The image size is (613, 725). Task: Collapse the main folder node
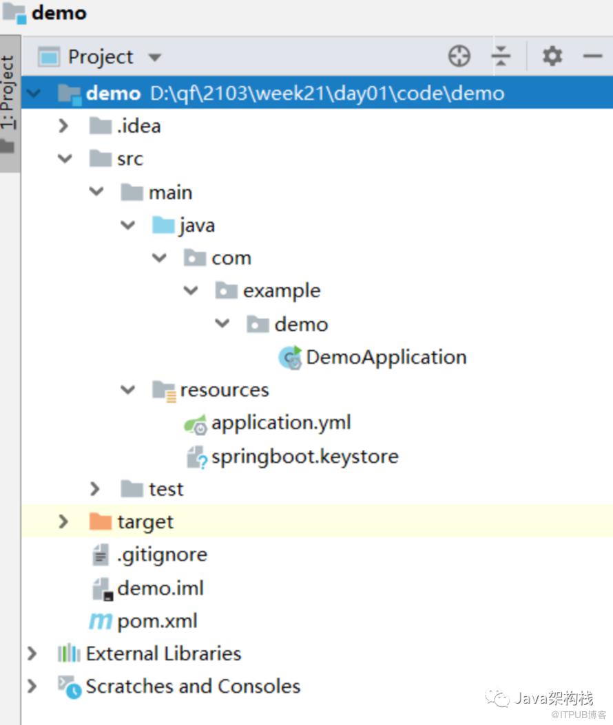[x=96, y=191]
